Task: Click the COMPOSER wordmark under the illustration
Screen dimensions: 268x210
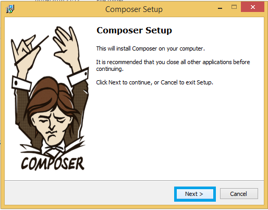Action: 53,164
